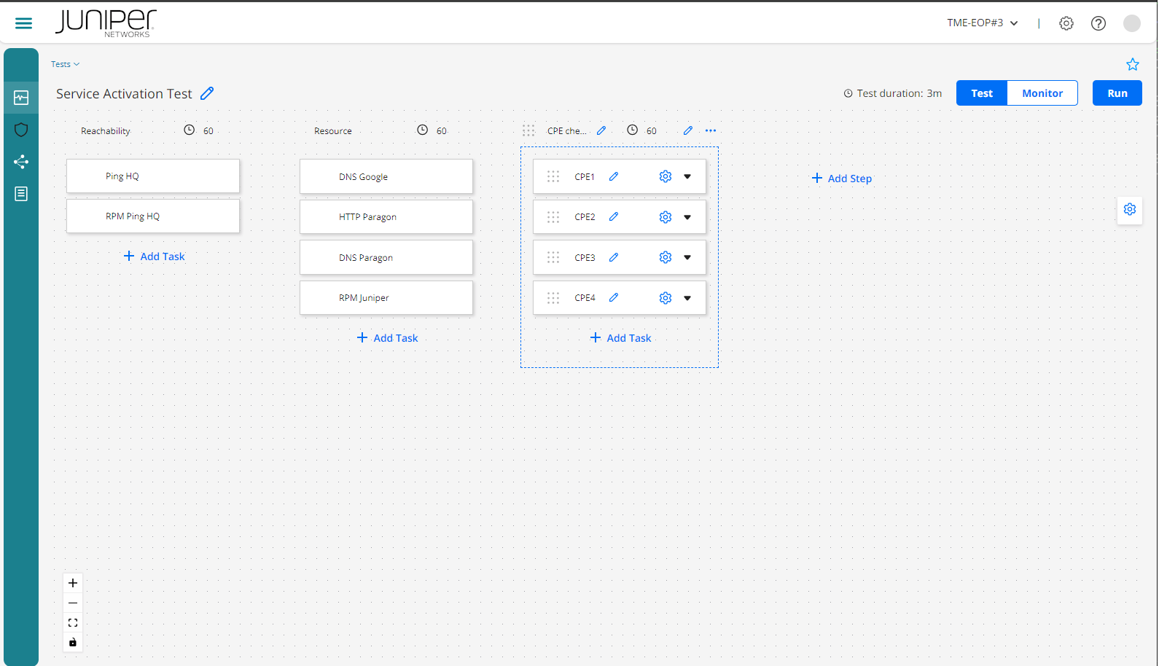Click Add Step link
Screen dimensions: 1159x666
[x=842, y=179]
